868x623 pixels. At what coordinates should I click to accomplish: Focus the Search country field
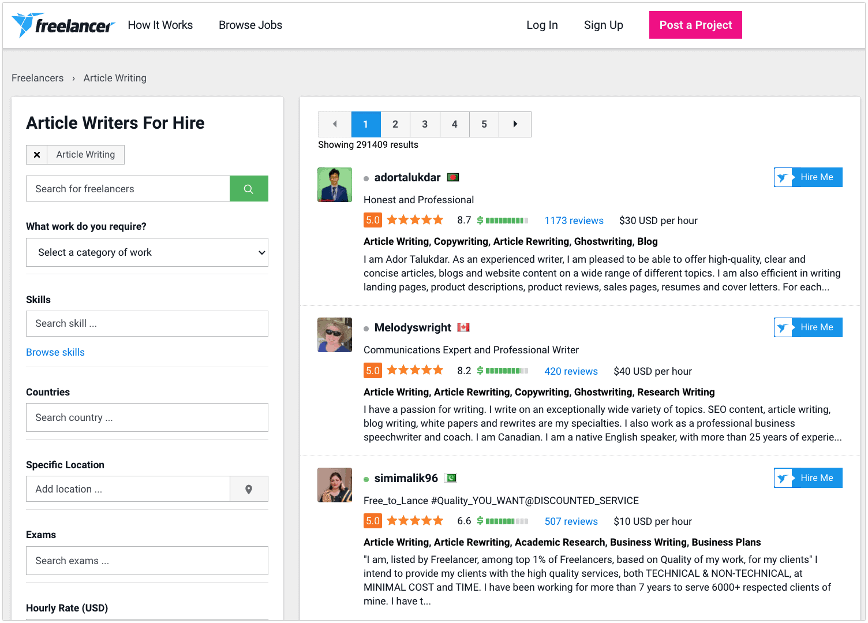click(x=147, y=417)
